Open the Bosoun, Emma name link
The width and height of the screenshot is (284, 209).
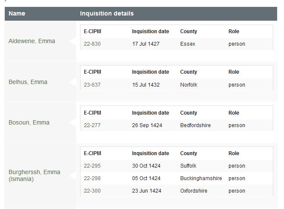[29, 122]
